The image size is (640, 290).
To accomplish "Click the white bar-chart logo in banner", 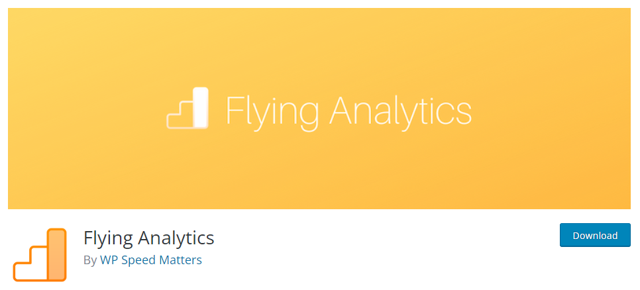I will click(187, 108).
